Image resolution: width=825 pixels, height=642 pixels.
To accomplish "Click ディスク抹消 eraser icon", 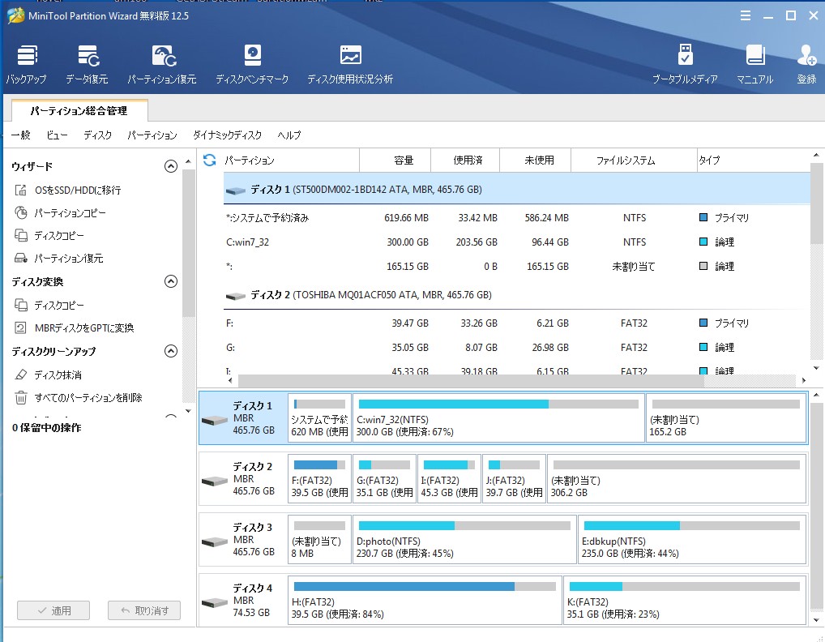I will click(20, 374).
